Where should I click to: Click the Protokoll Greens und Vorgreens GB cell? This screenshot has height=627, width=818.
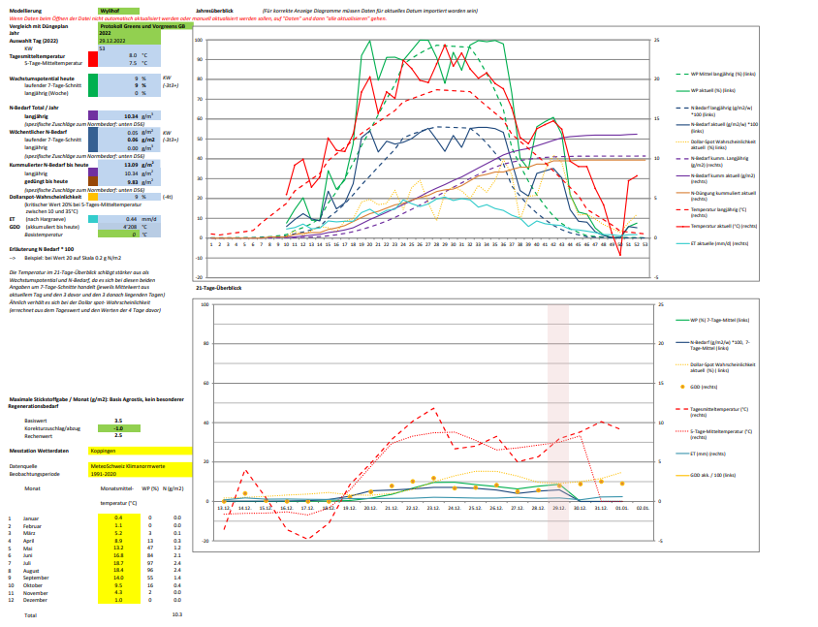(145, 26)
